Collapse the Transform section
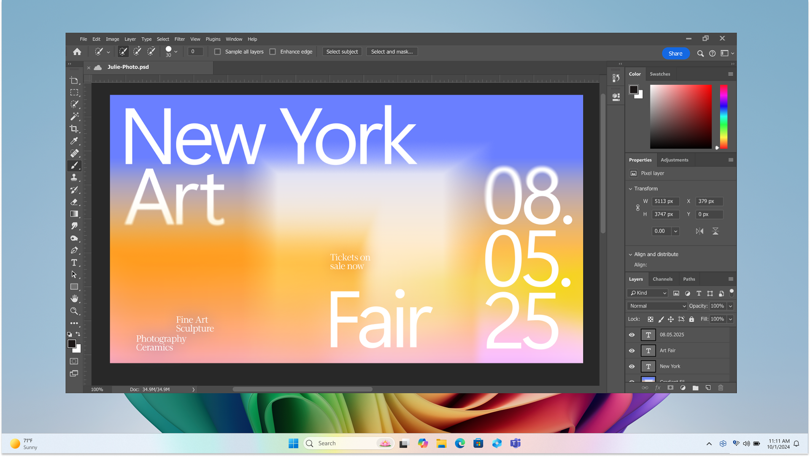Image resolution: width=810 pixels, height=457 pixels. point(631,189)
